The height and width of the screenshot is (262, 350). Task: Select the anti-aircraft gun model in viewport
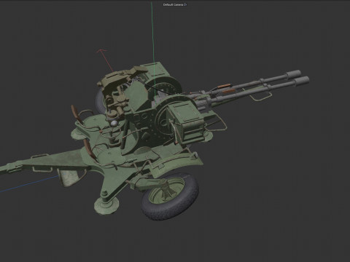155,140
